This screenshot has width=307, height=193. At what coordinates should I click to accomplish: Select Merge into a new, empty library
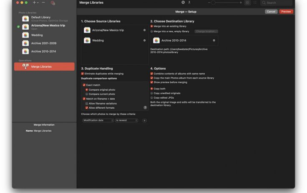tap(152, 31)
